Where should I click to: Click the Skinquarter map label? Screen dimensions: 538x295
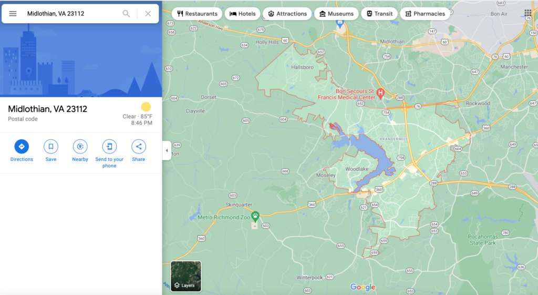pyautogui.click(x=239, y=205)
